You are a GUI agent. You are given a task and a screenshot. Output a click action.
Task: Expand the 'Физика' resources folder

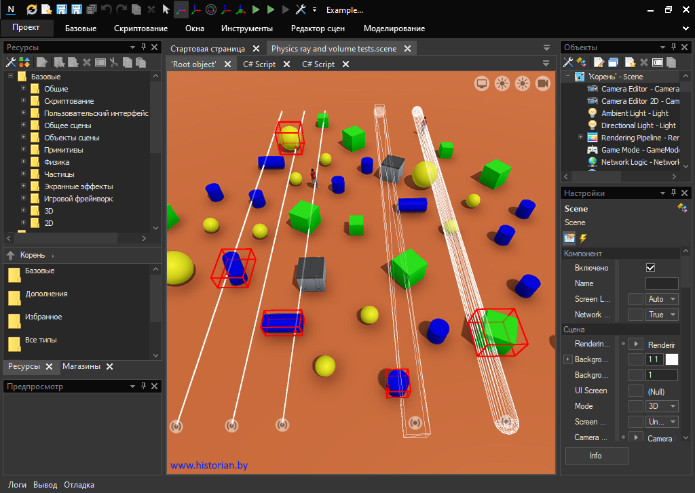tap(24, 162)
